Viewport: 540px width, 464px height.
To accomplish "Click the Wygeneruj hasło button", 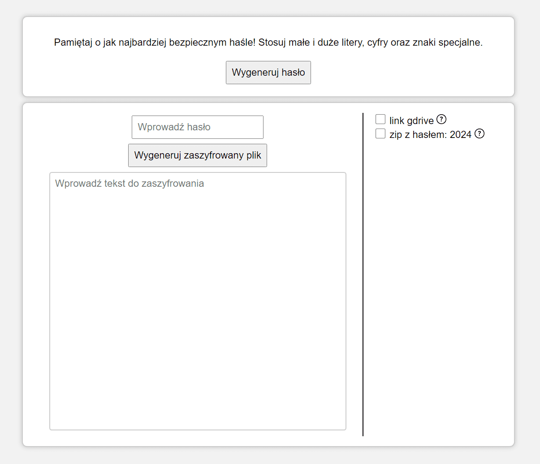I will pos(268,73).
